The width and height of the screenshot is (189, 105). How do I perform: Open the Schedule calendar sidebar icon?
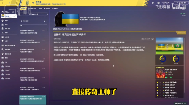3,37
